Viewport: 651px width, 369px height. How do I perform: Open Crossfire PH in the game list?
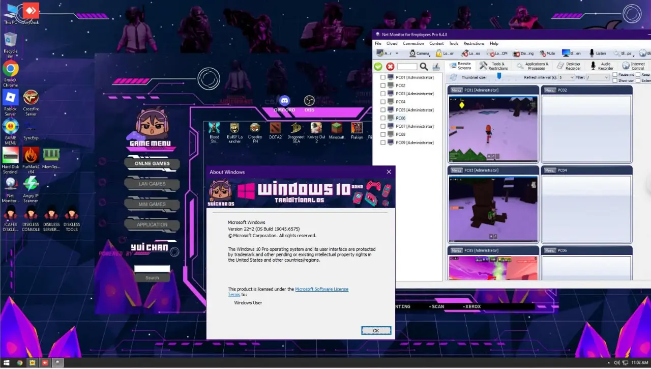pyautogui.click(x=255, y=132)
